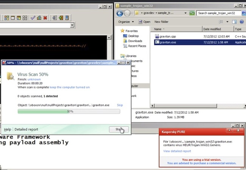Click the red X toolbar icon

coord(45,18)
